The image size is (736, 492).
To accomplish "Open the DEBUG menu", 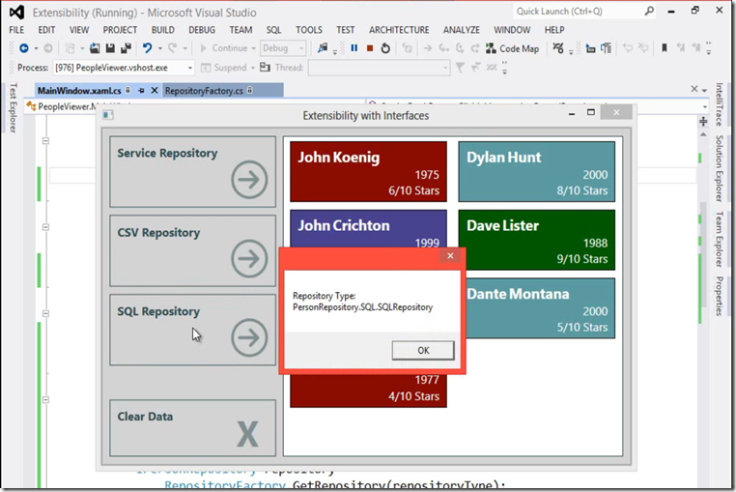I will 202,30.
